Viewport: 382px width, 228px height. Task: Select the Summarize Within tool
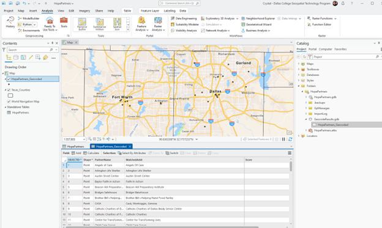coord(100,24)
